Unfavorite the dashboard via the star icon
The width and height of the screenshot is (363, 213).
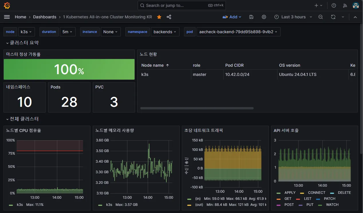tap(159, 17)
